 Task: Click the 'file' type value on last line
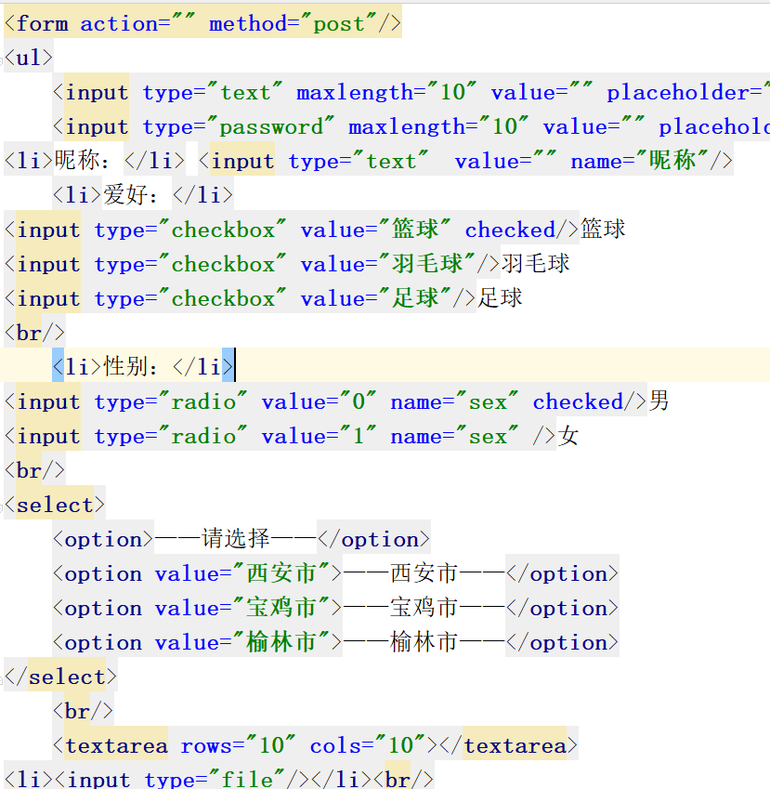click(247, 780)
